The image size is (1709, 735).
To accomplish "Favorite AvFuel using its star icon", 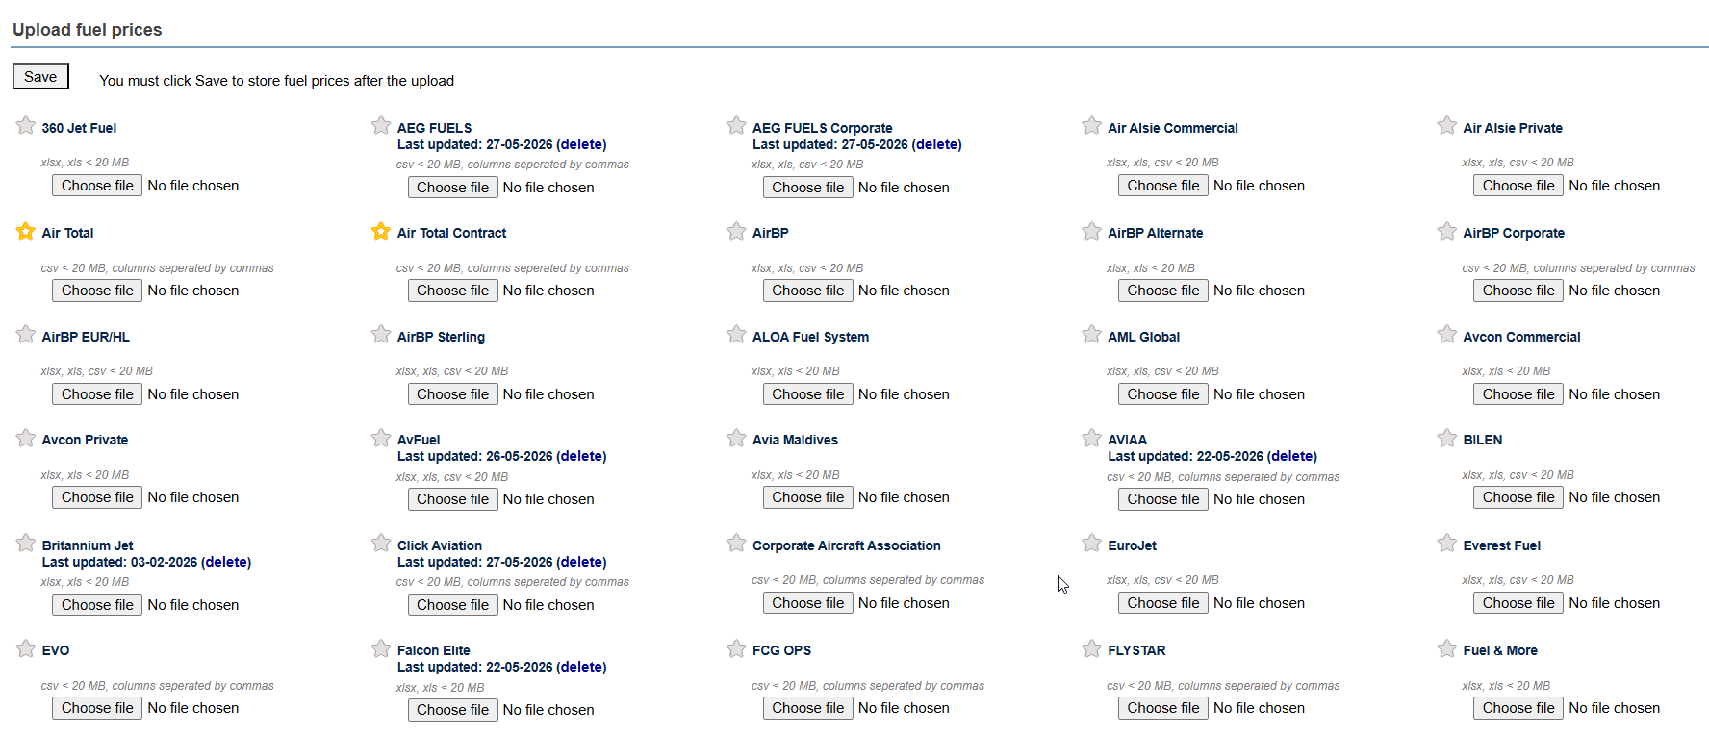I will (x=381, y=438).
